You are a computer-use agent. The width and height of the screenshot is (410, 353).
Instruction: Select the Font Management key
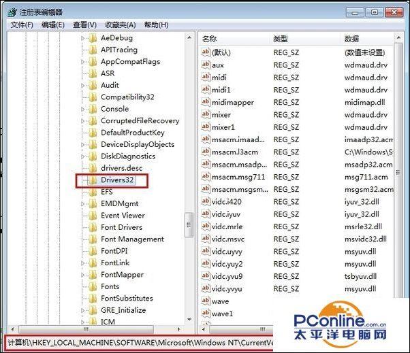coord(132,239)
